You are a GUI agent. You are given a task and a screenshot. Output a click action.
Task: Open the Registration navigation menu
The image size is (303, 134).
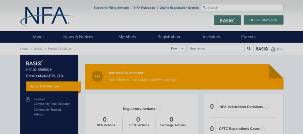point(169,37)
